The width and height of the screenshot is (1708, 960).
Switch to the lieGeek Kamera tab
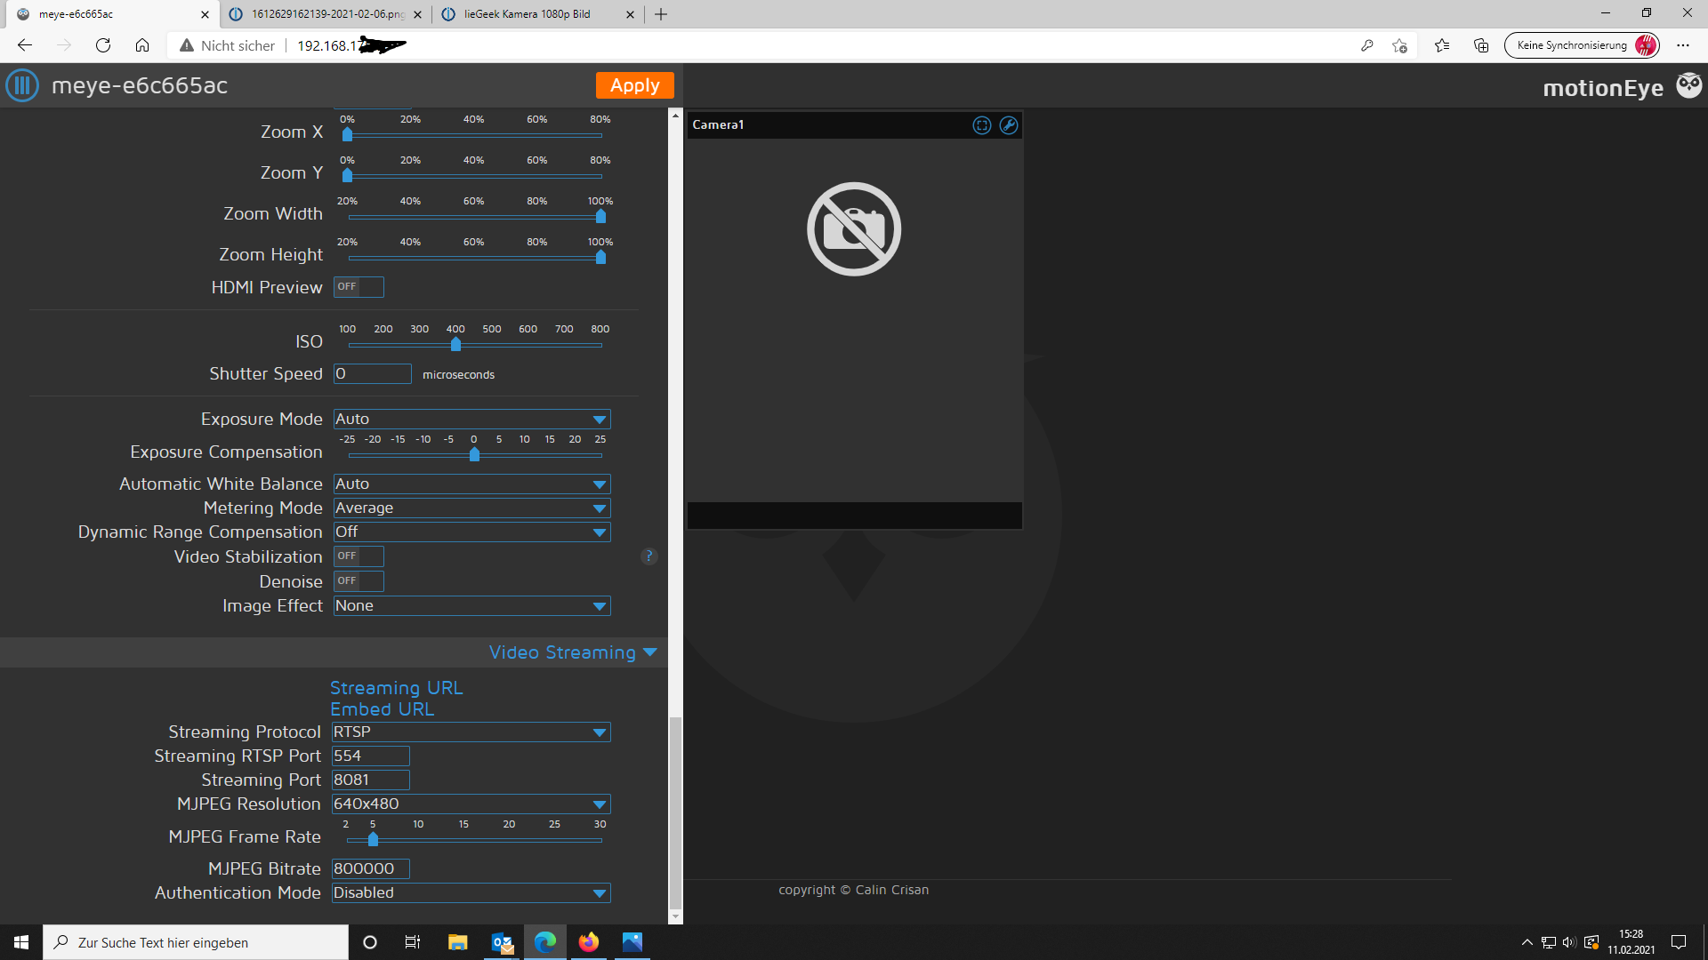pos(527,14)
